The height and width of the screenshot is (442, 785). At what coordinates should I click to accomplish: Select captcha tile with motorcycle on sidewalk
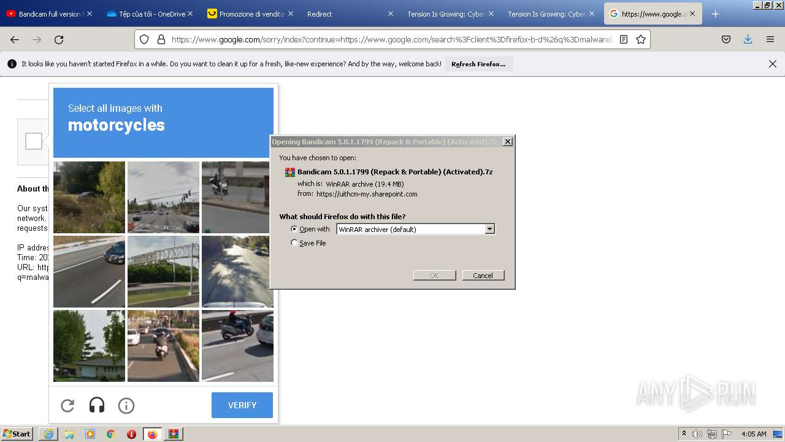pos(237,197)
